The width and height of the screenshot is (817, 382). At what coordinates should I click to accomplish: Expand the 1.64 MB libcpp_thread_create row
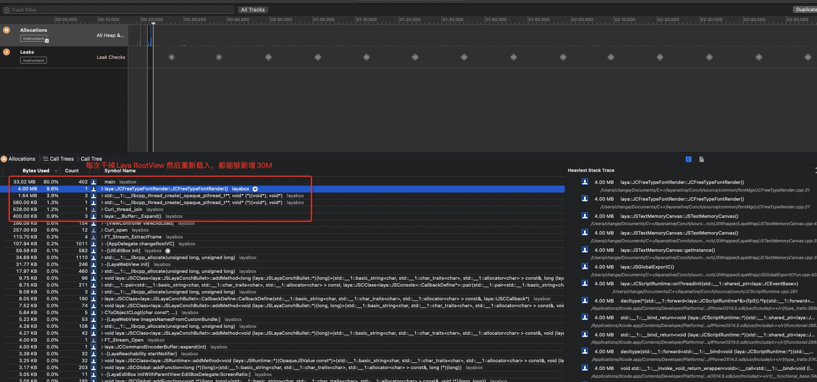coord(102,196)
